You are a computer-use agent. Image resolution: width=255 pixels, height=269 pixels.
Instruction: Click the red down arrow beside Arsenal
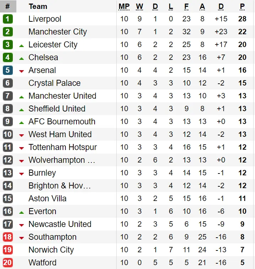coord(21,71)
